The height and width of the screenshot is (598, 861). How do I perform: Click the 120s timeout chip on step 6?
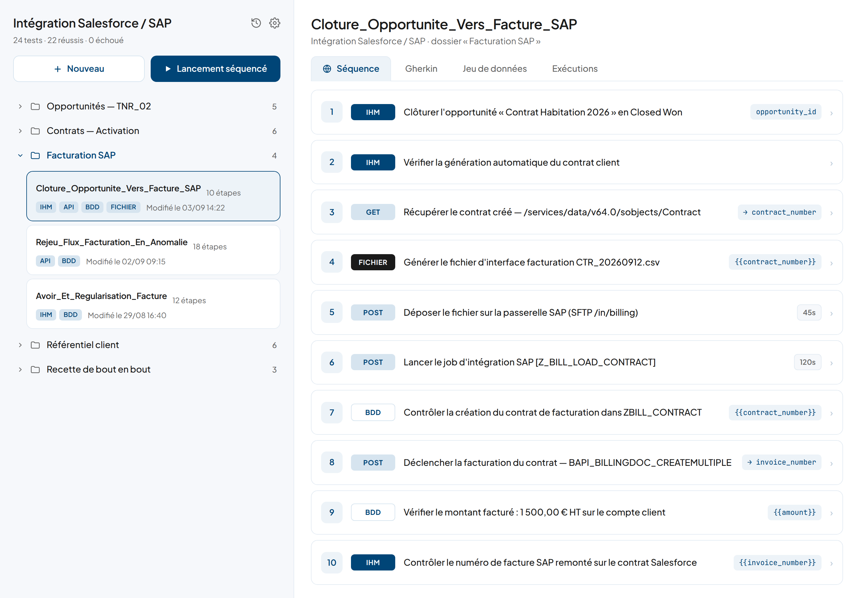coord(808,362)
